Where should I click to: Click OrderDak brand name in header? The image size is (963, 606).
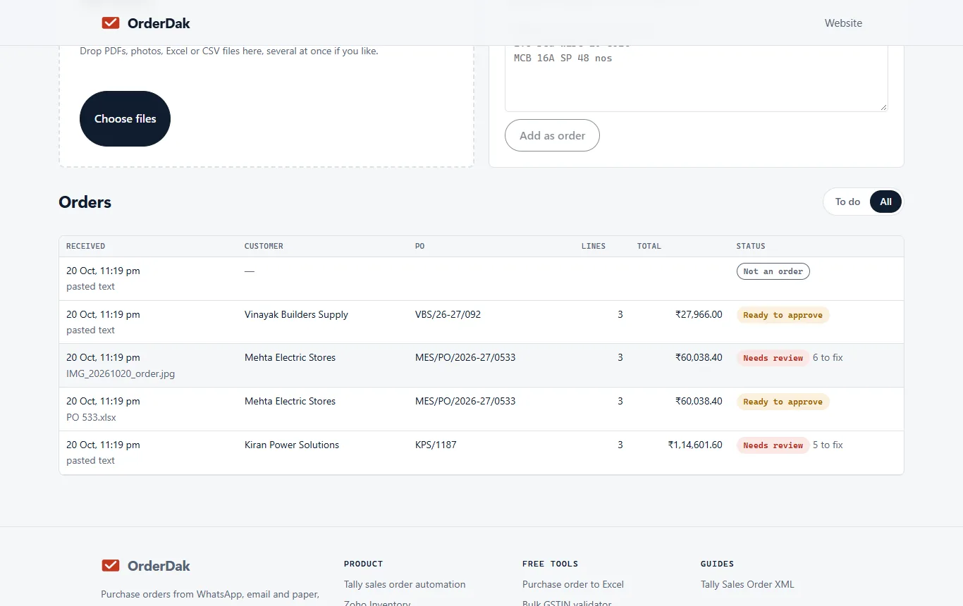pyautogui.click(x=159, y=23)
